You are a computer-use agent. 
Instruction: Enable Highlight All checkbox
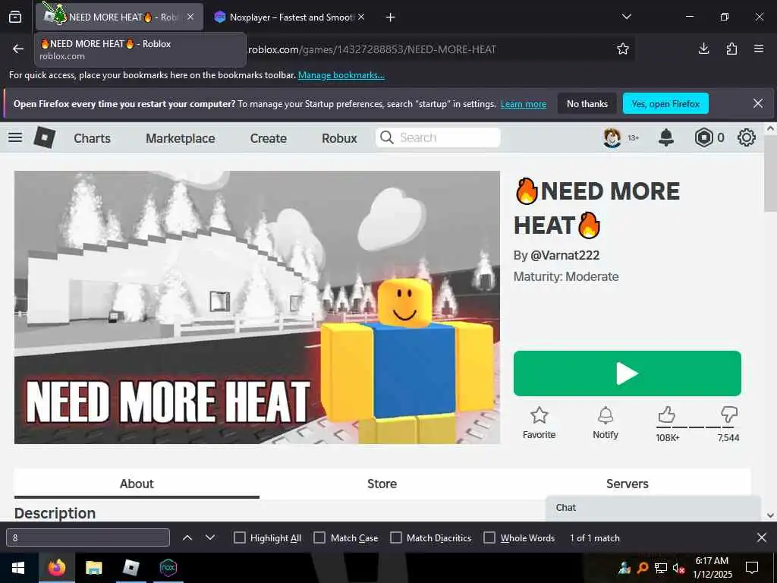tap(239, 538)
